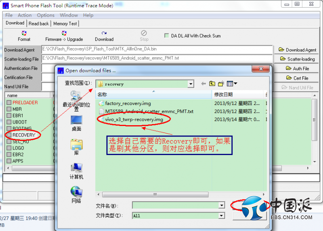Expand the file type (文件类型) dropdown
Image resolution: width=323 pixels, height=231 pixels.
click(x=221, y=216)
